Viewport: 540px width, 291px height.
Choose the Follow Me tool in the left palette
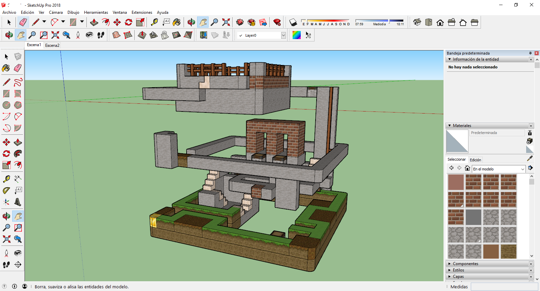click(x=18, y=154)
